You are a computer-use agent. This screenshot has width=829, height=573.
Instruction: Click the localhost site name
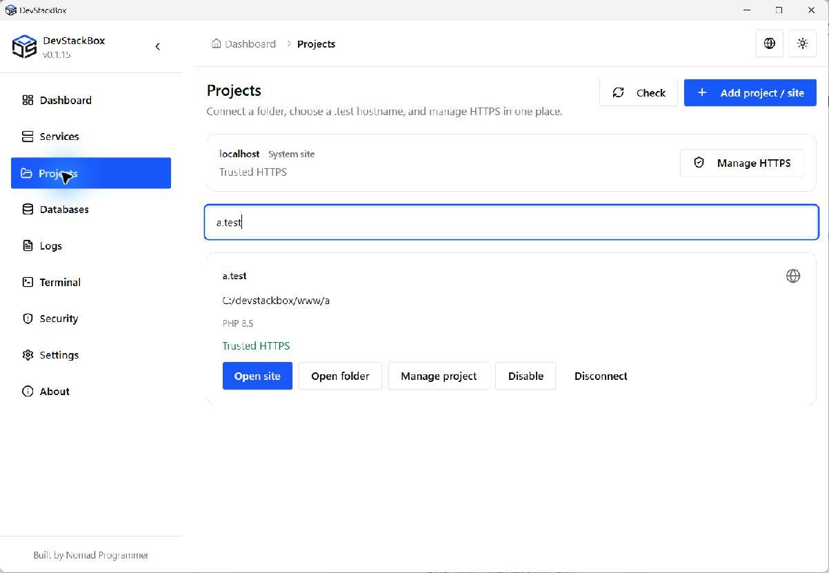coord(239,154)
